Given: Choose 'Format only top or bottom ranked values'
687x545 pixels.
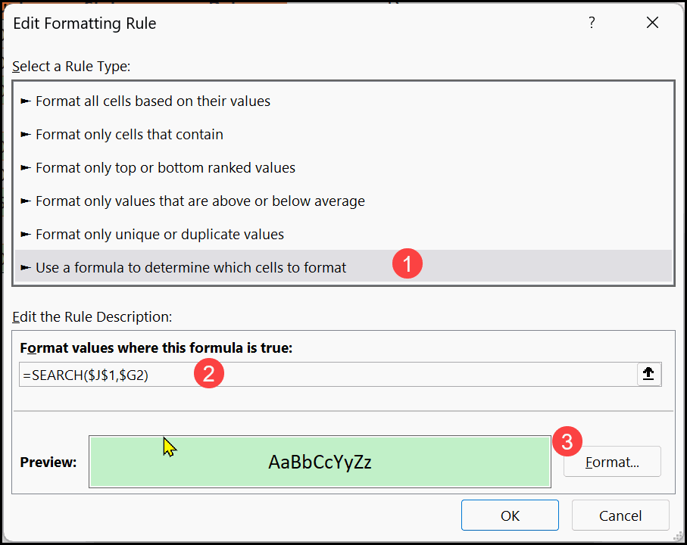Looking at the screenshot, I should tap(344, 167).
